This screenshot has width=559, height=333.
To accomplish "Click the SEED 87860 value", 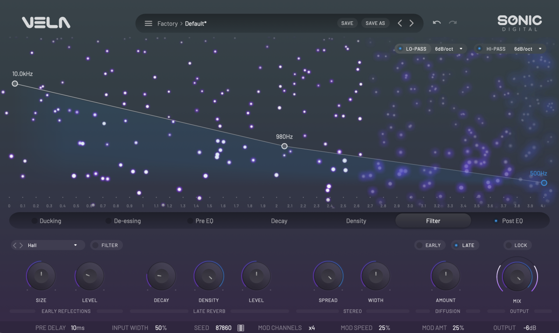I will pyautogui.click(x=224, y=328).
